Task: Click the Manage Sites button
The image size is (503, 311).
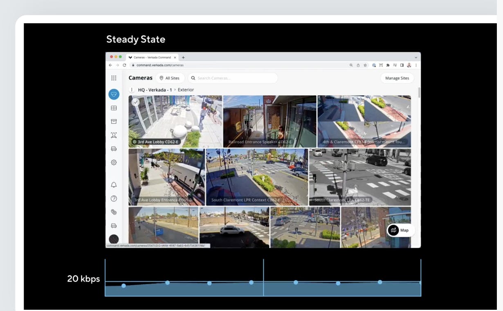Action: 397,78
